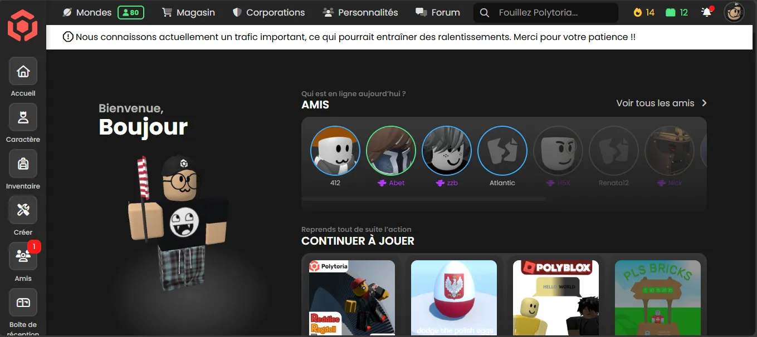Open the Forum menu item
Viewport: 757px width, 337px height.
(x=438, y=12)
